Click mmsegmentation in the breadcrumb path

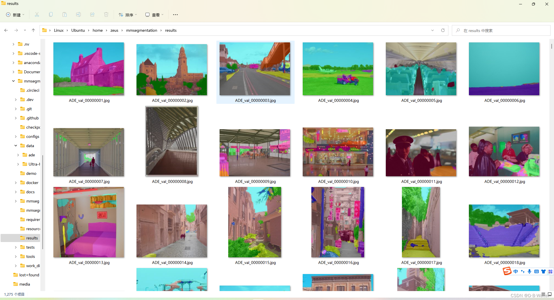pyautogui.click(x=142, y=30)
